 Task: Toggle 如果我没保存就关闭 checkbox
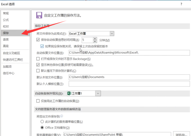pyautogui.click(x=42, y=46)
